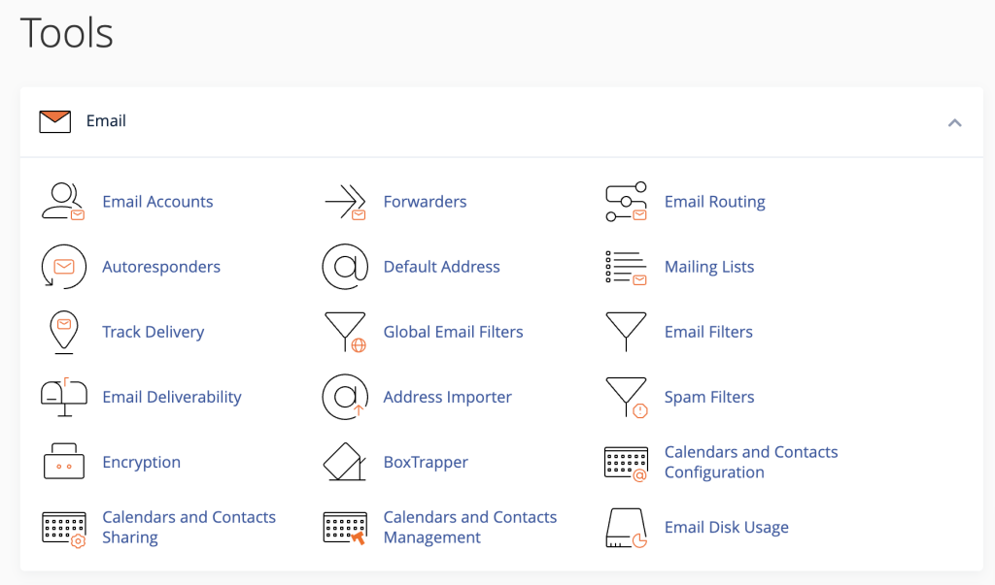Open Email Disk Usage link
The image size is (995, 585).
pos(727,528)
